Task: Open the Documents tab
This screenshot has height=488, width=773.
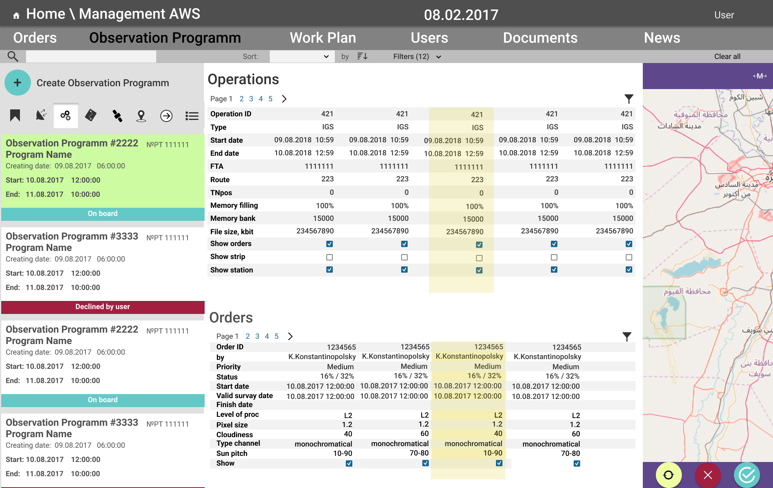Action: (x=540, y=38)
